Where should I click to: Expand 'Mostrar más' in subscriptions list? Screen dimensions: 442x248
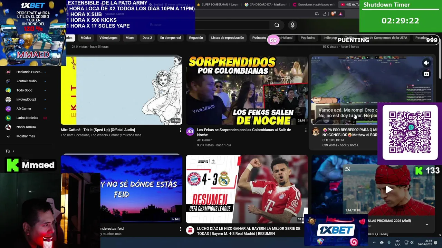coord(25,136)
